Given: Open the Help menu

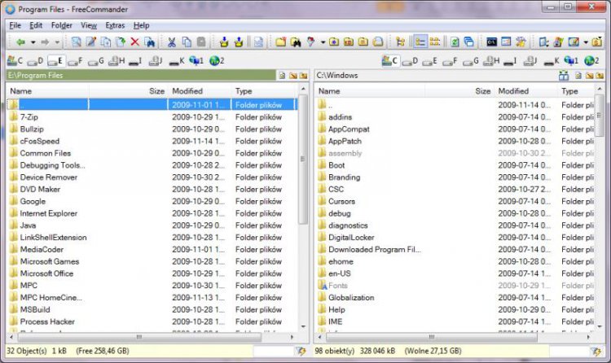Looking at the screenshot, I should (x=142, y=25).
